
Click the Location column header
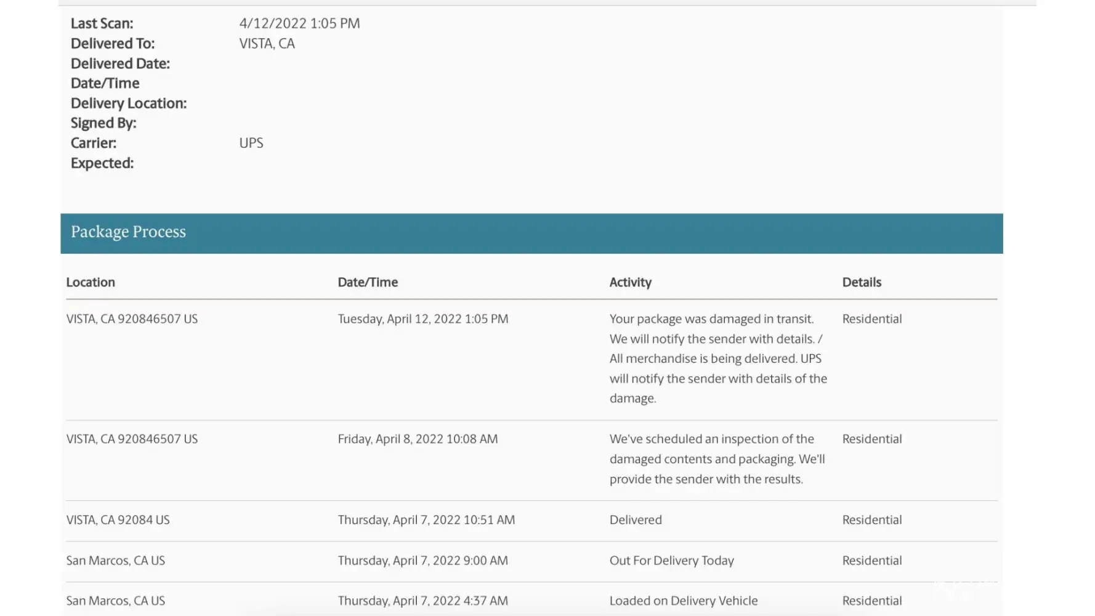[x=91, y=282]
